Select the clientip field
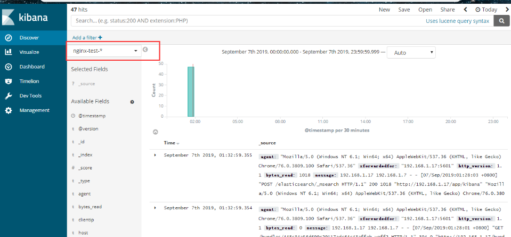Image resolution: width=511 pixels, height=237 pixels. click(x=86, y=220)
